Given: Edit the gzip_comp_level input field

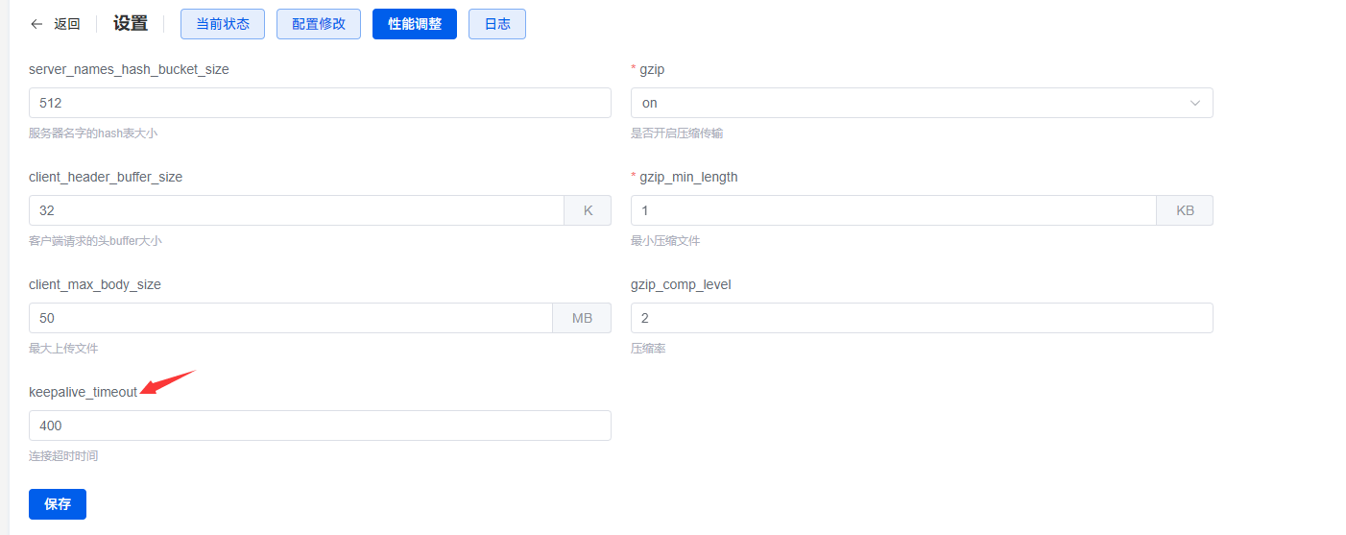Looking at the screenshot, I should (922, 318).
